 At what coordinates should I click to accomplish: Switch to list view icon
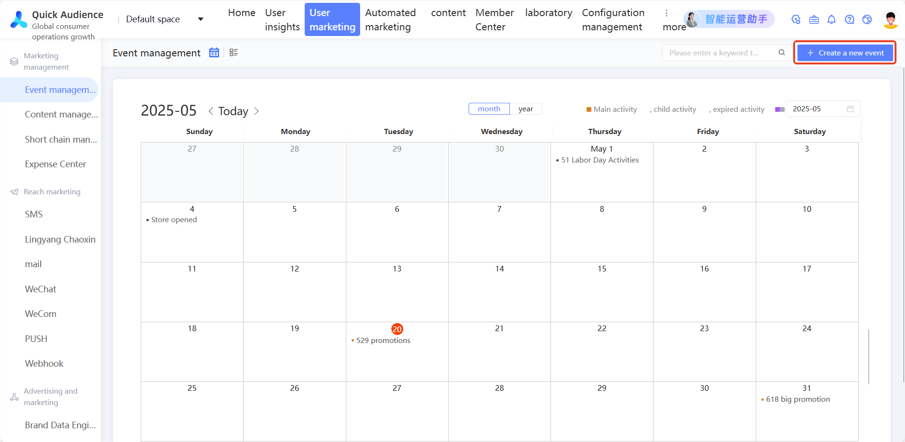coord(234,53)
